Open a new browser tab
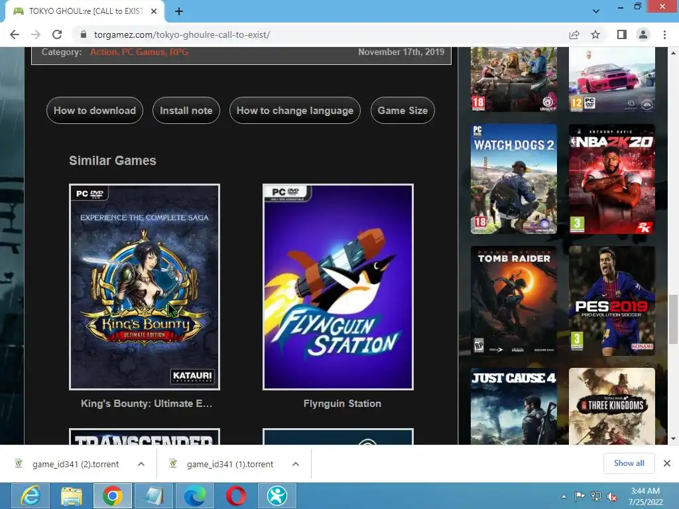This screenshot has height=509, width=679. (179, 11)
